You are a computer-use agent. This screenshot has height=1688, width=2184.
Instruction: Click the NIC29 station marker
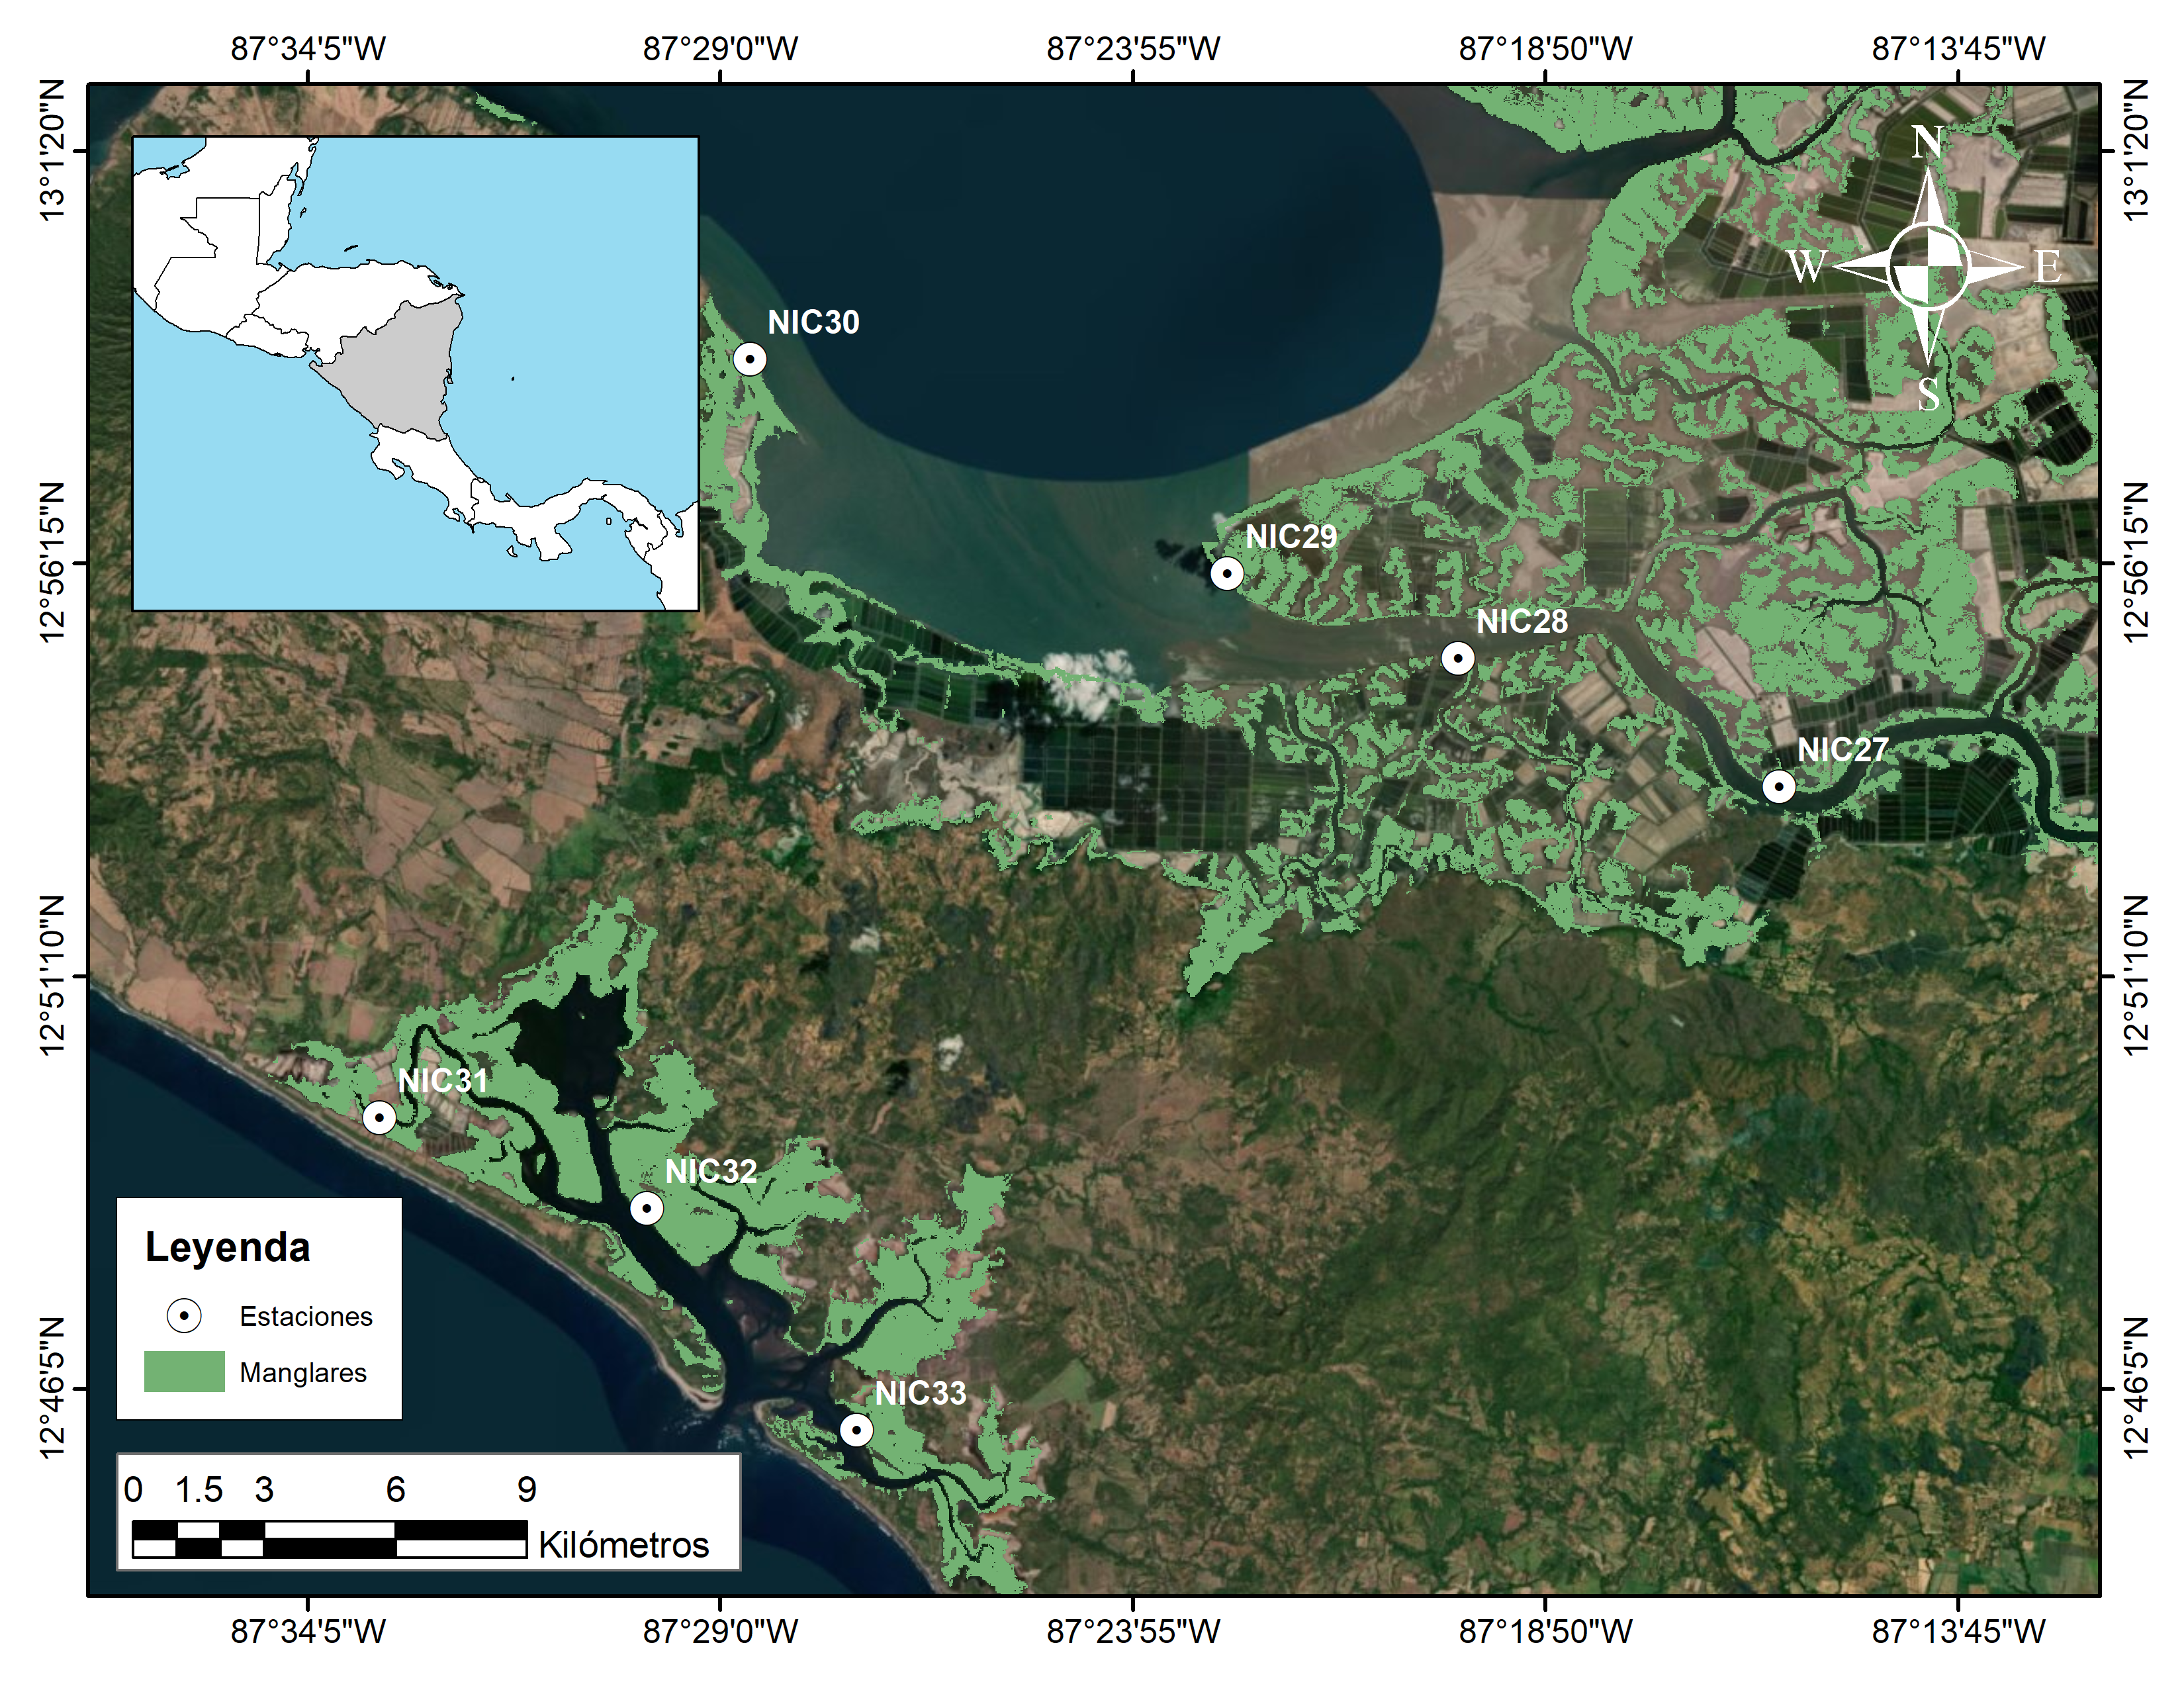point(1227,573)
